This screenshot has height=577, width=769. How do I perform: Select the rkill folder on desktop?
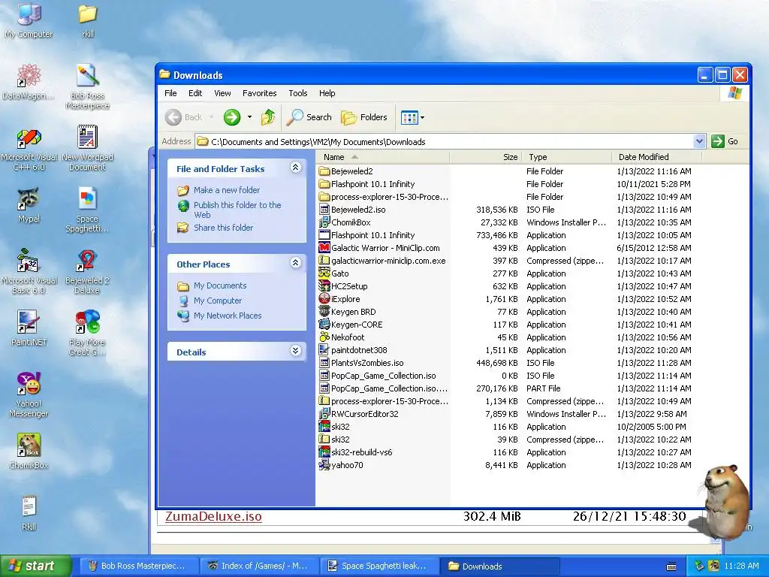click(x=88, y=20)
